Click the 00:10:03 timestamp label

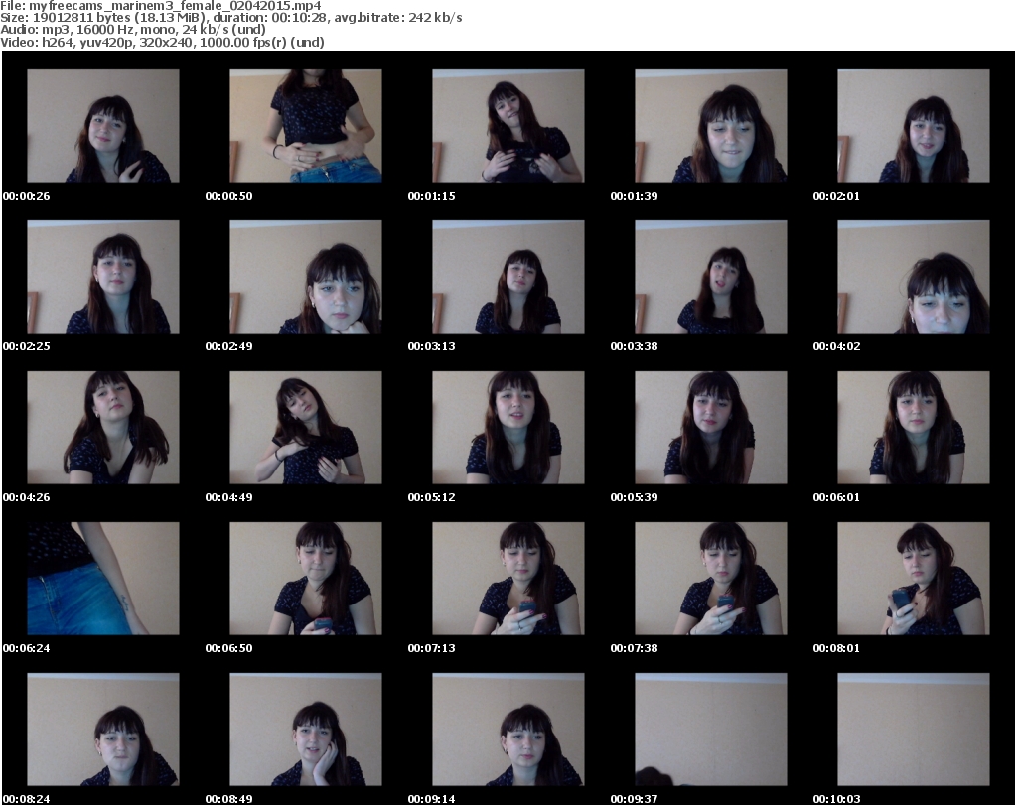(836, 799)
